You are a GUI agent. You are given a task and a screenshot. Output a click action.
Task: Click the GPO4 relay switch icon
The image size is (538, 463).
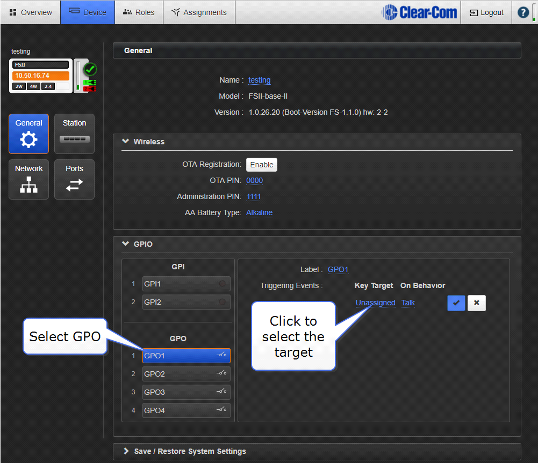(x=221, y=409)
